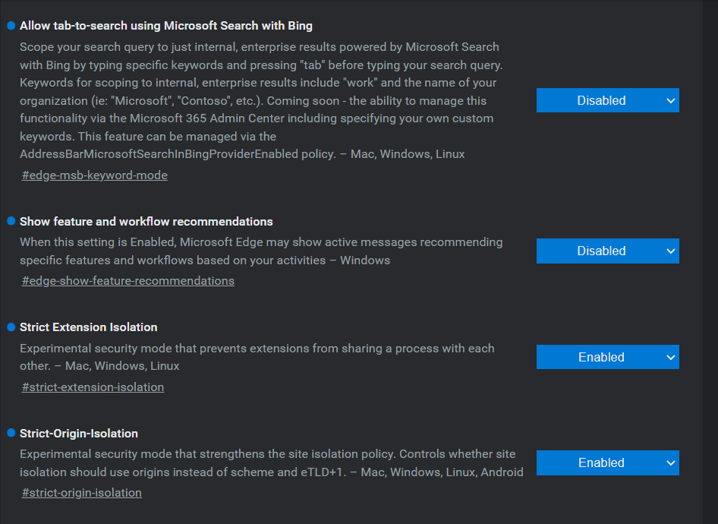Click the description mentioning scheme and eTLD+1
The image size is (718, 524).
coord(271,463)
